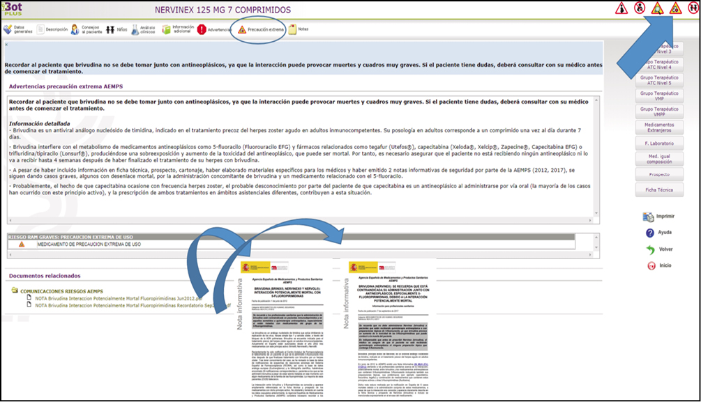Viewport: 701px width, 402px height.
Task: Click the Grupo Terapéutico ATC Nivel 5 button
Action: tap(658, 79)
